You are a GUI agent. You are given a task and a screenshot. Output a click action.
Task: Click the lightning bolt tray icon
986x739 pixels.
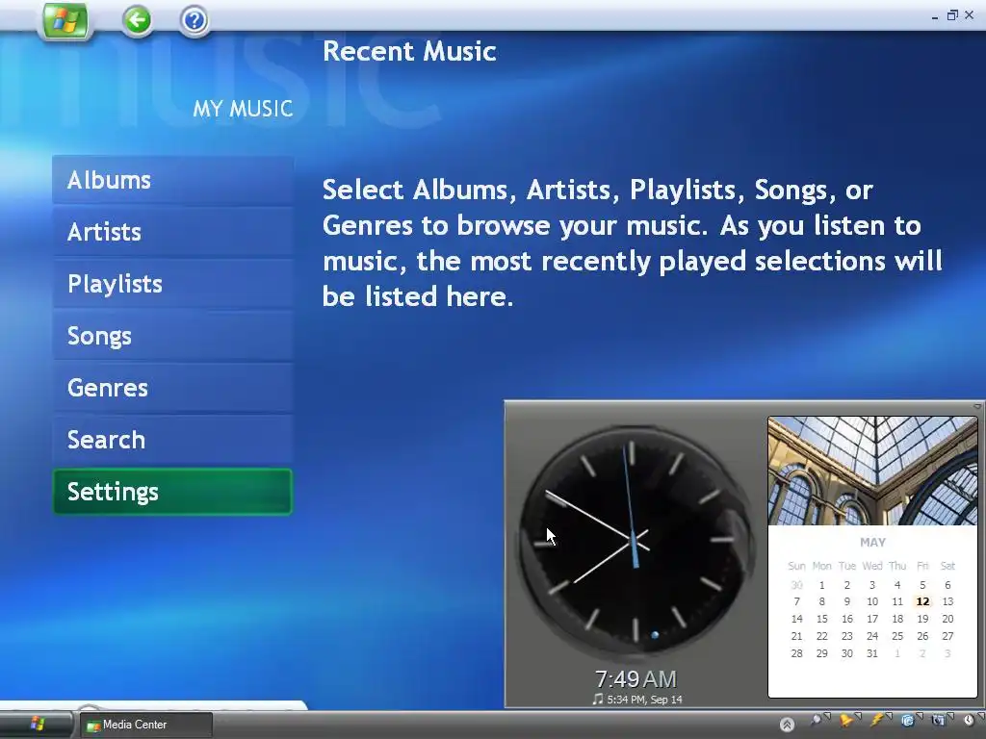876,720
